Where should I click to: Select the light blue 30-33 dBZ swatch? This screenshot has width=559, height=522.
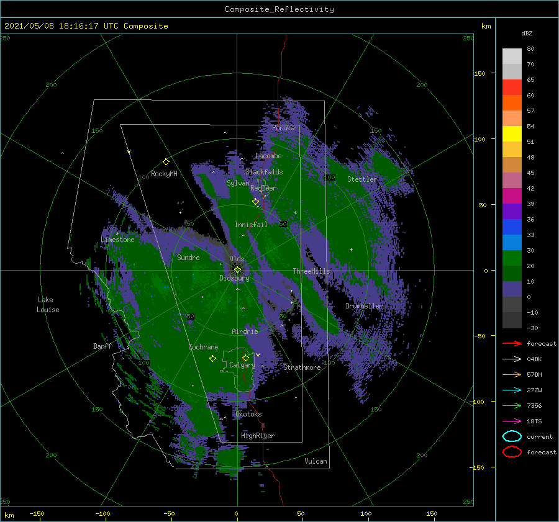point(512,242)
